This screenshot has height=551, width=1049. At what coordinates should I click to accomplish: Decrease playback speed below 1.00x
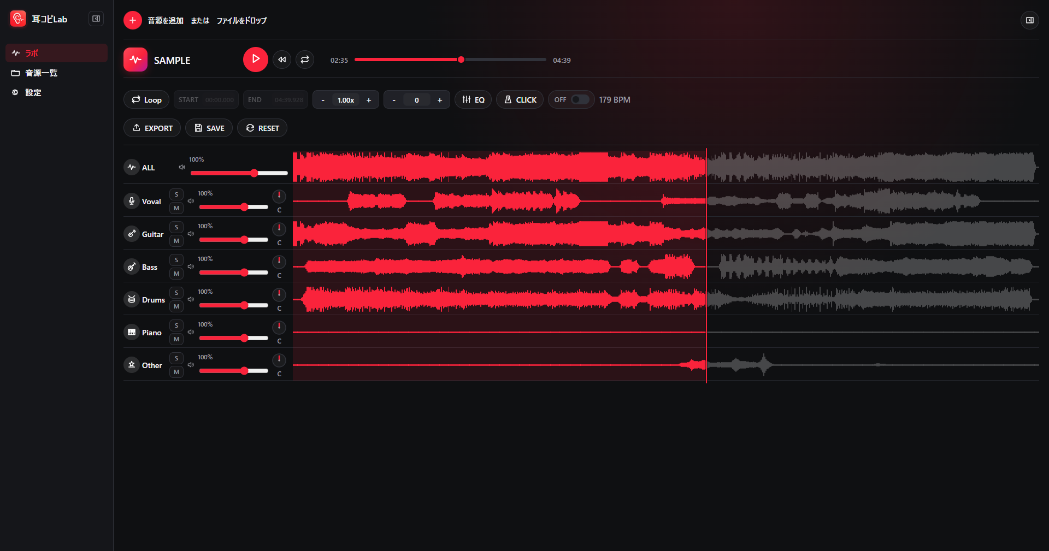tap(323, 100)
